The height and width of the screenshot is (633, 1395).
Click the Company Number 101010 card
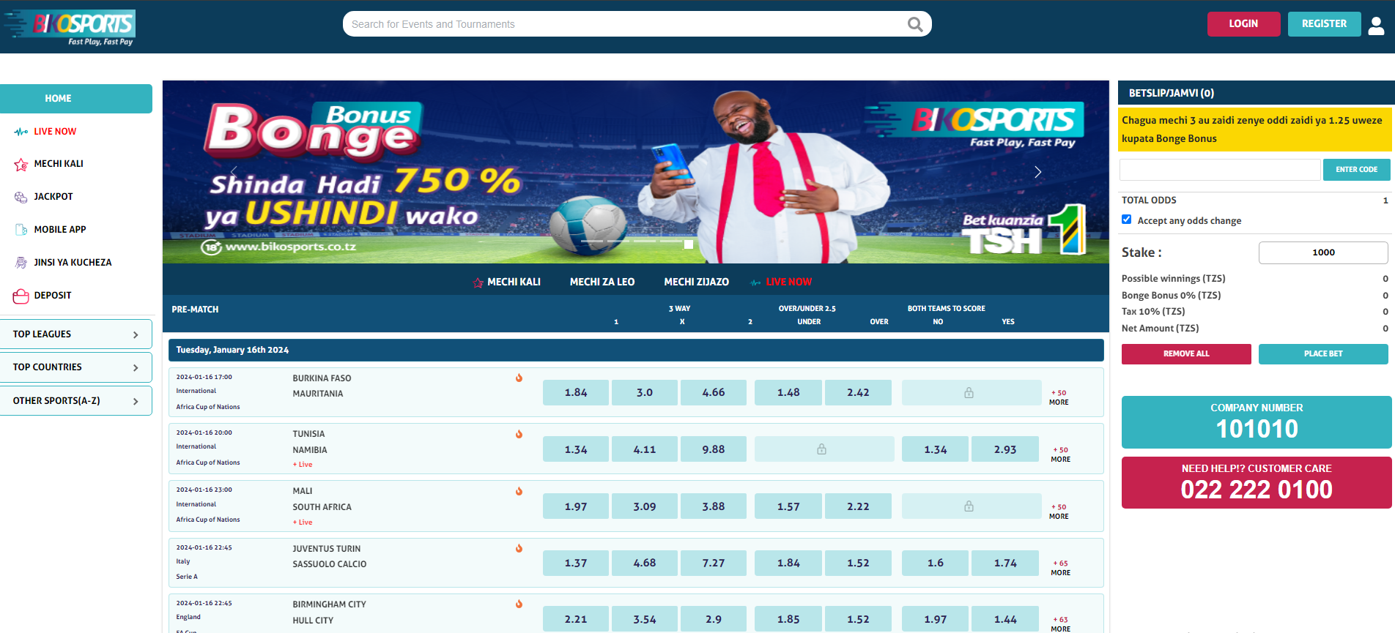coord(1257,422)
